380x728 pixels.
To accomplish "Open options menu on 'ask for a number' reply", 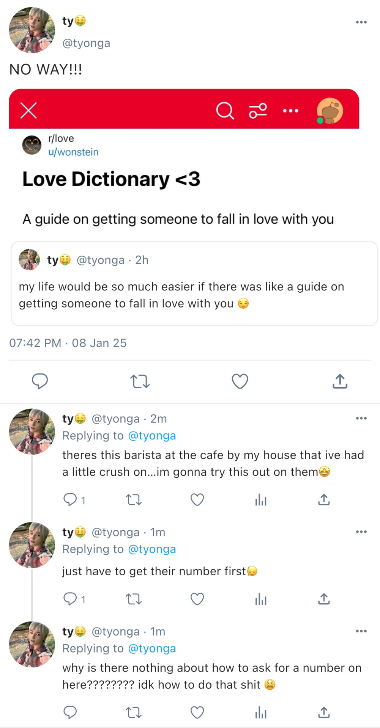I will 361,631.
